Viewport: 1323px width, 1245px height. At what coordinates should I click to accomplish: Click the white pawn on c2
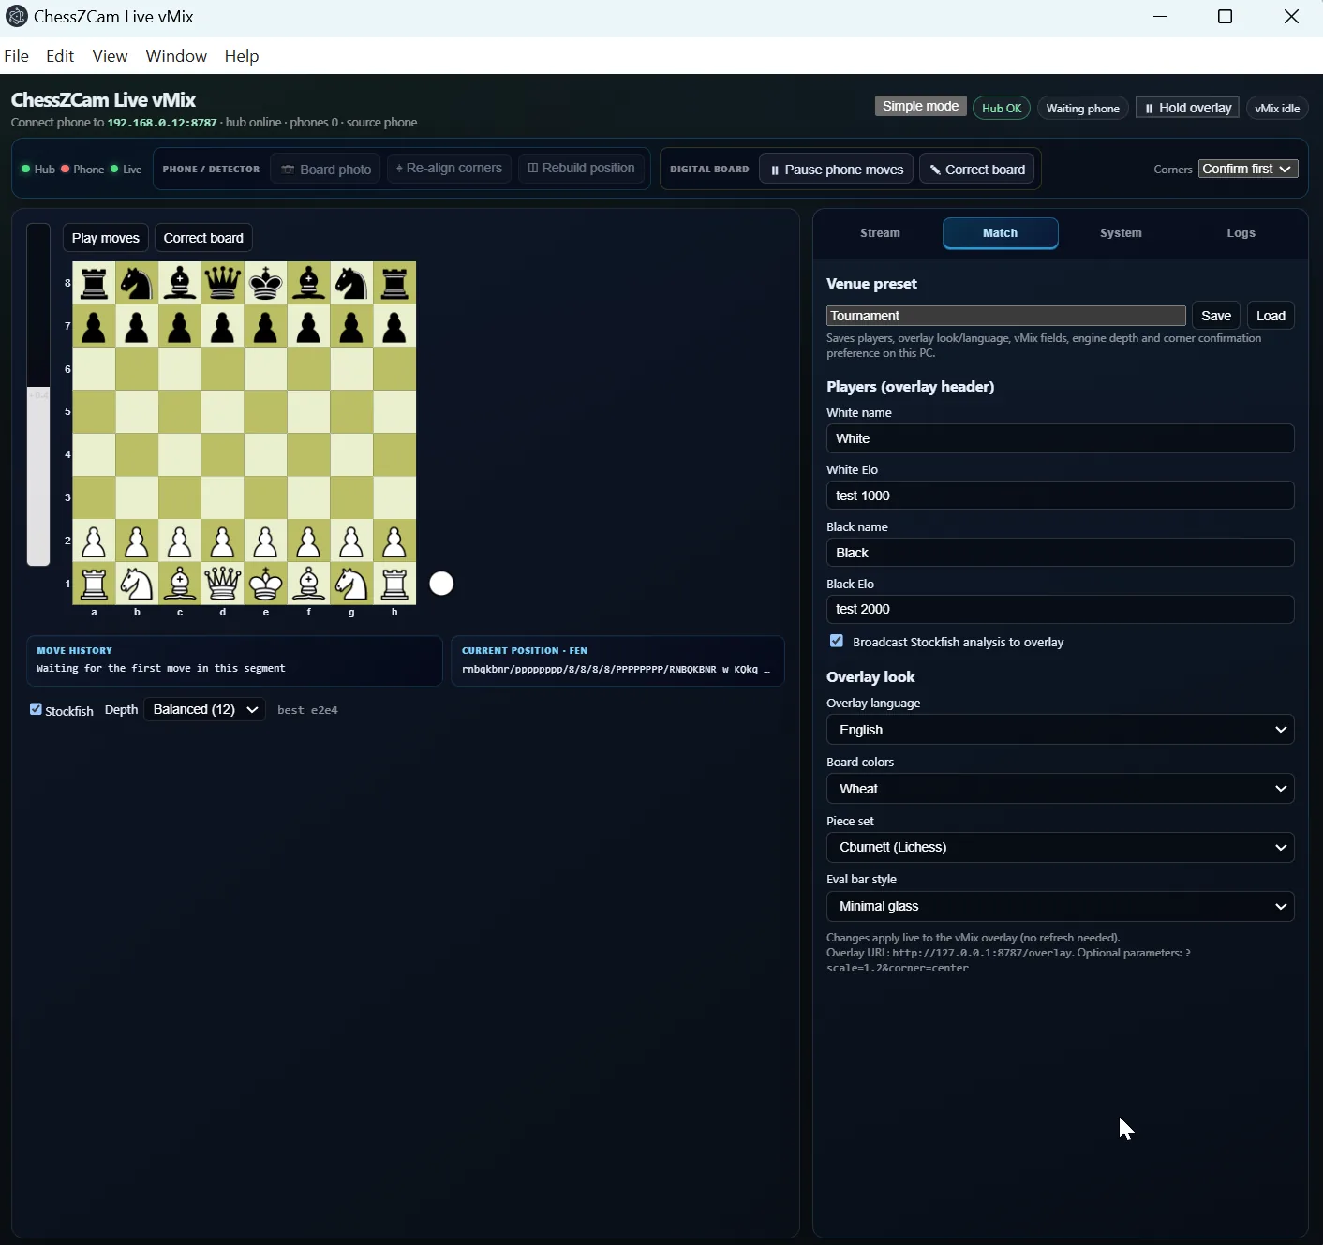tap(180, 541)
